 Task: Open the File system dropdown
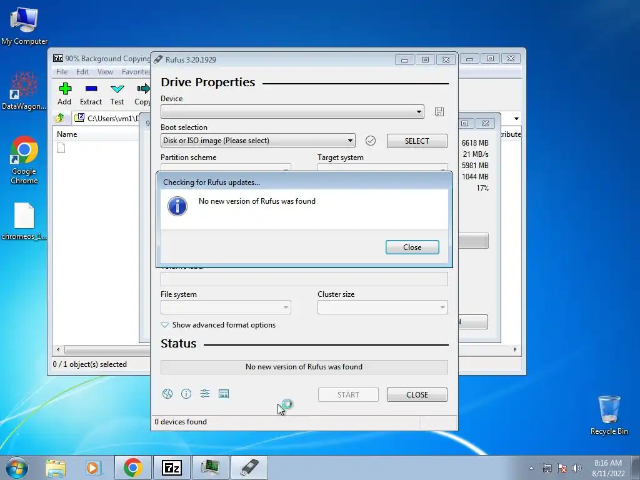(226, 307)
